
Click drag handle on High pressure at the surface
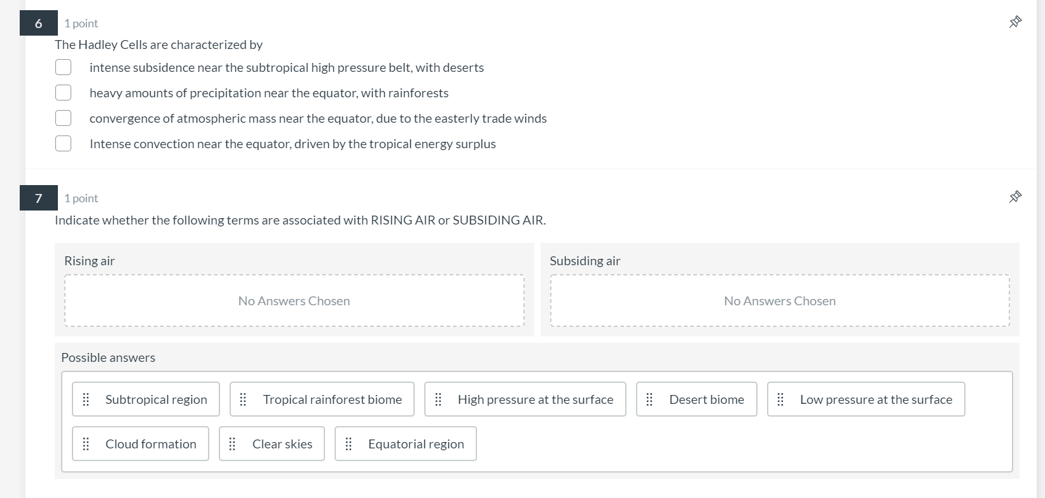tap(438, 399)
